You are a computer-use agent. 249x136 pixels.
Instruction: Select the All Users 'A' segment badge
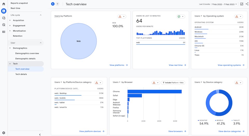(53, 4)
